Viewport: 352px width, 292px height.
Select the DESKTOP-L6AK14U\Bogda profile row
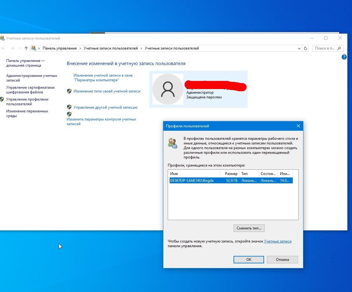coord(231,181)
